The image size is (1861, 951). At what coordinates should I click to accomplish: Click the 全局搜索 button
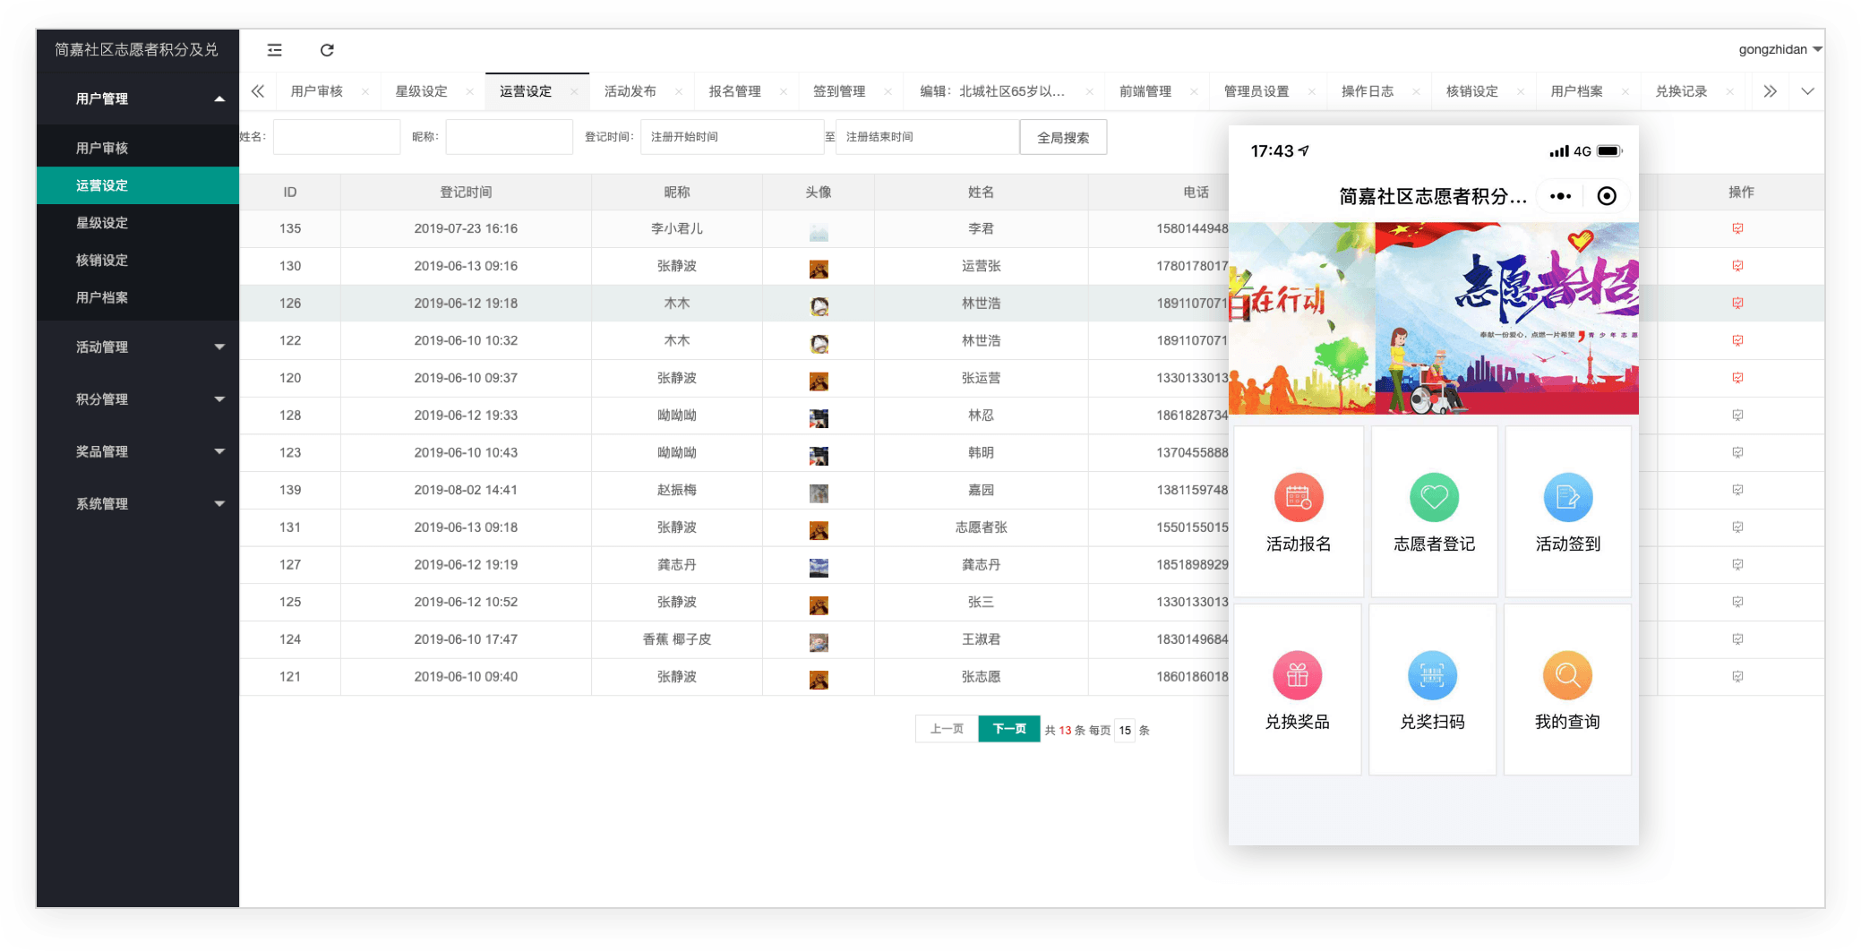pos(1063,137)
